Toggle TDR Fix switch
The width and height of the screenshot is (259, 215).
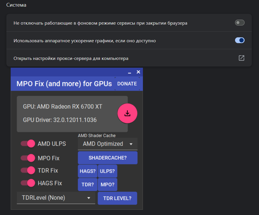28,170
